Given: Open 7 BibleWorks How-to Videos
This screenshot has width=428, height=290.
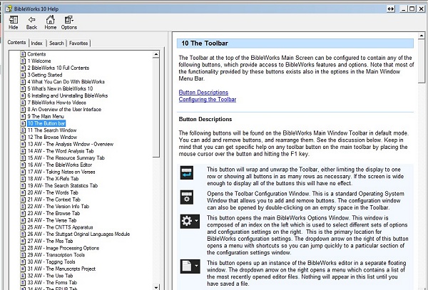Looking at the screenshot, I should pyautogui.click(x=57, y=103).
